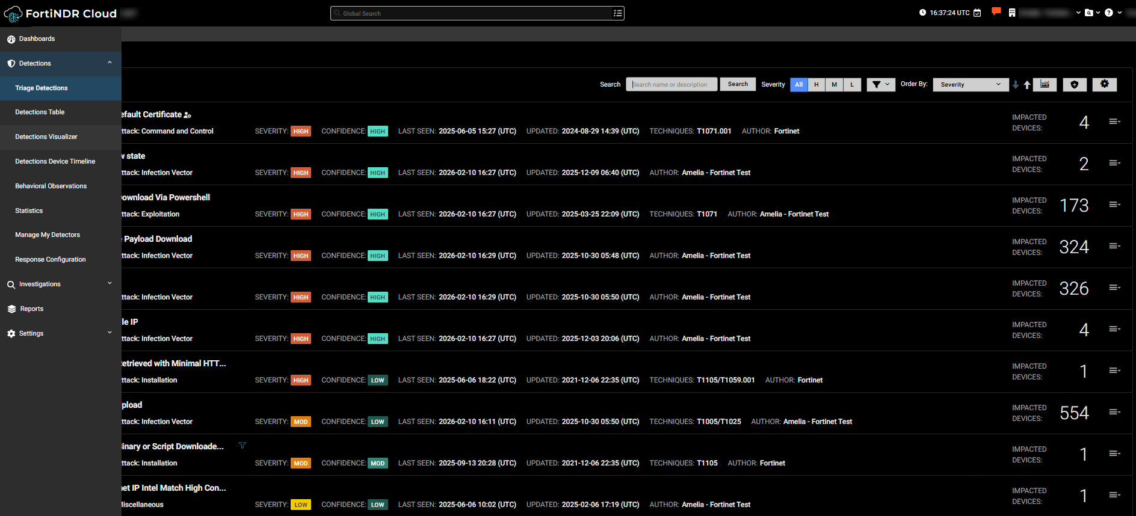Image resolution: width=1136 pixels, height=516 pixels.
Task: Open the Order By Severity dropdown
Action: [970, 85]
